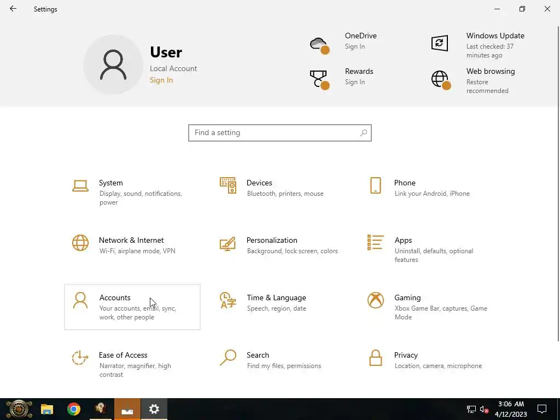Open the Web browsing title link
This screenshot has width=560, height=420.
[491, 71]
